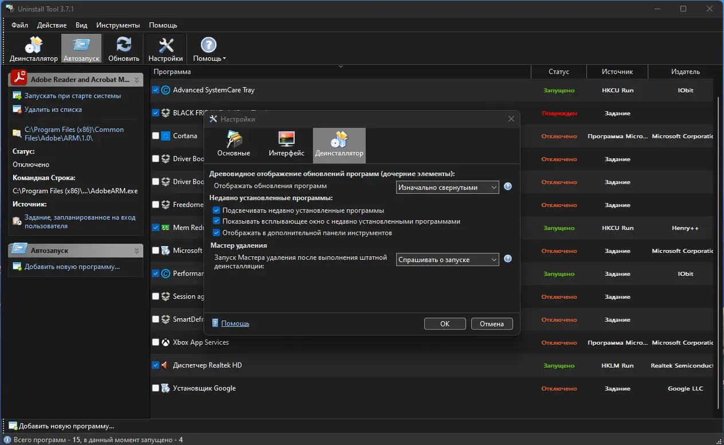Sort list by Издатель column header
Viewport: 724px width, 445px height.
pyautogui.click(x=686, y=72)
